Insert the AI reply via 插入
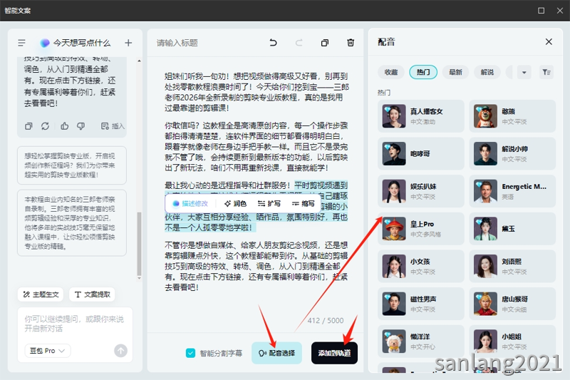570x380 pixels. click(113, 126)
